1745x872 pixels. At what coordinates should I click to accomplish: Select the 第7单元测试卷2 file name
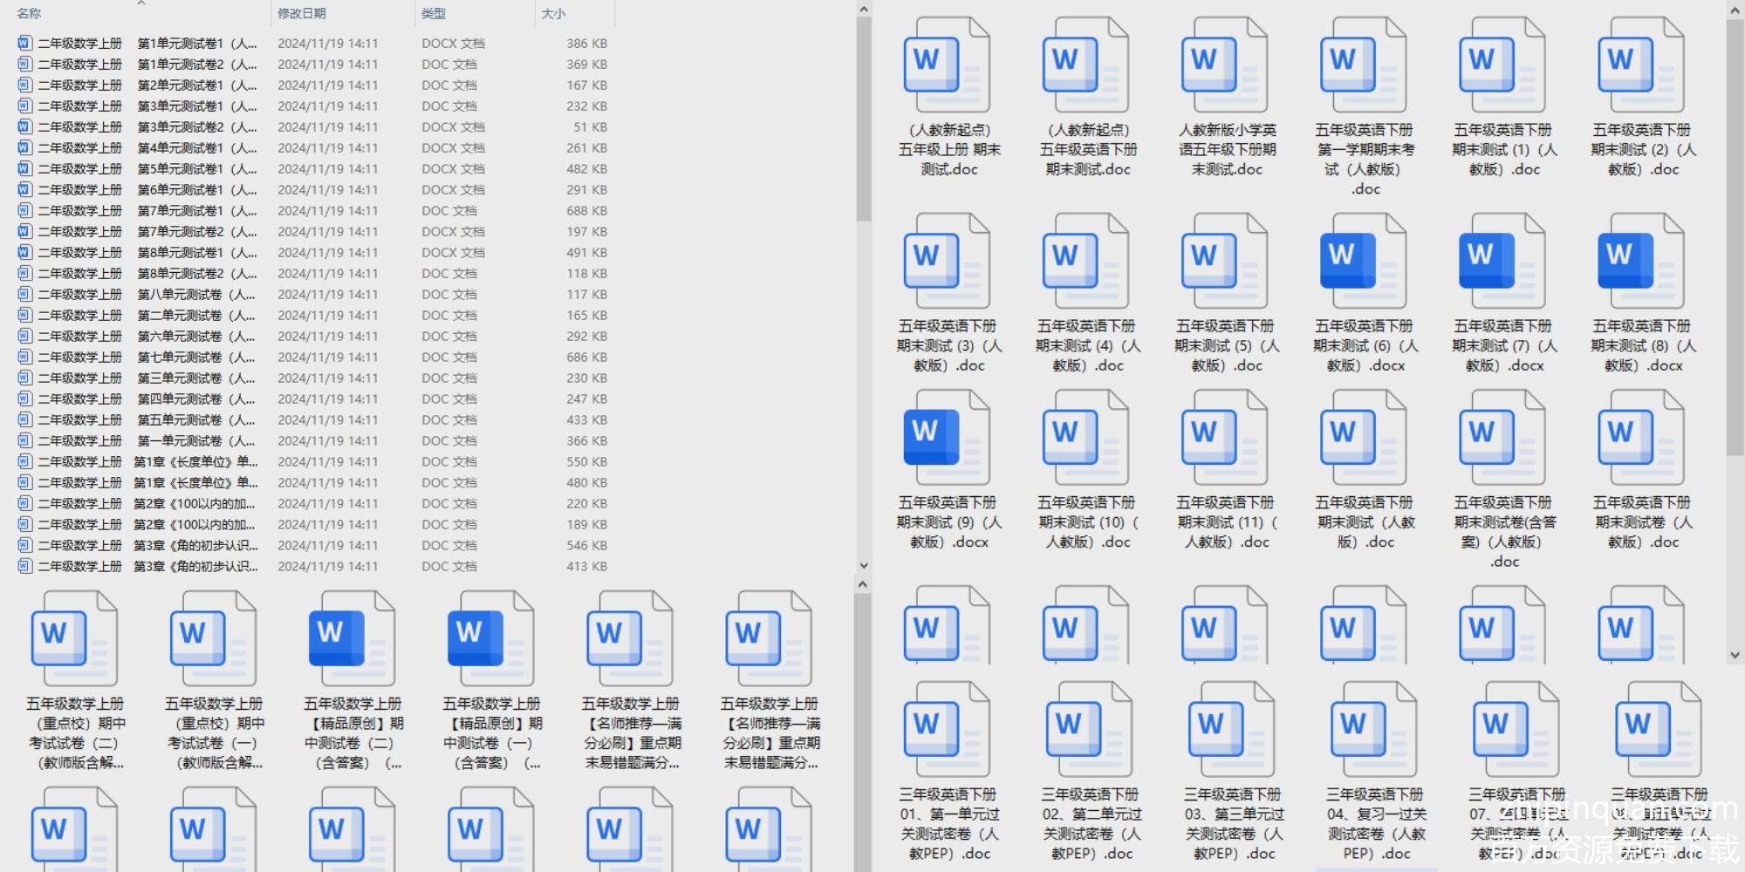tap(147, 231)
